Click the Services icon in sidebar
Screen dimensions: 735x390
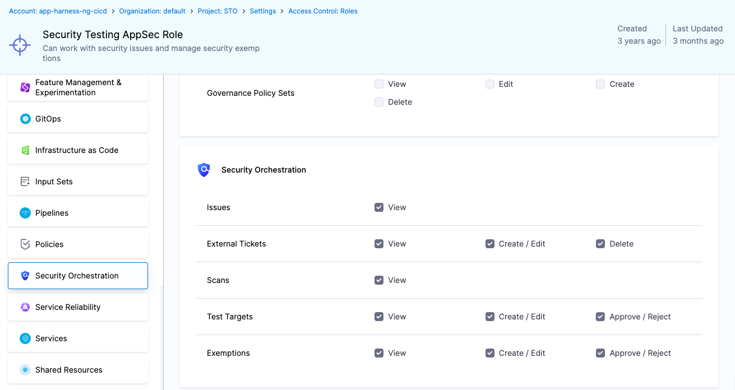(x=25, y=338)
